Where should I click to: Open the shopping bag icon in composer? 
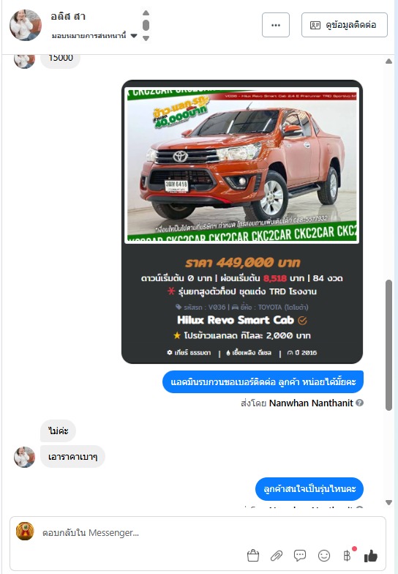point(253,556)
